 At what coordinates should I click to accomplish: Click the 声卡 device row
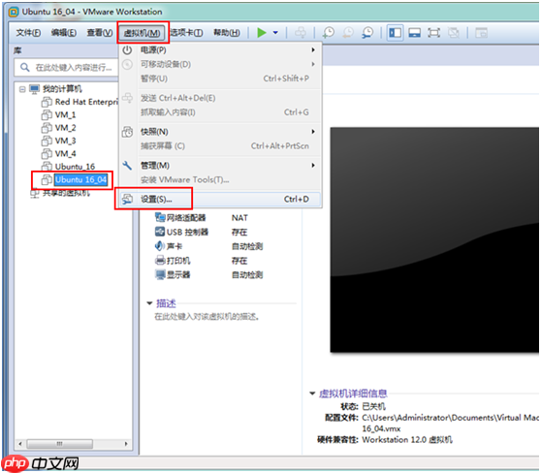(208, 246)
